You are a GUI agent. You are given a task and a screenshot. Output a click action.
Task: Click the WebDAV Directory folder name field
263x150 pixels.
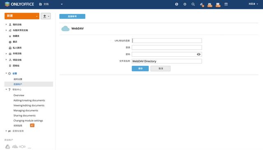167,61
